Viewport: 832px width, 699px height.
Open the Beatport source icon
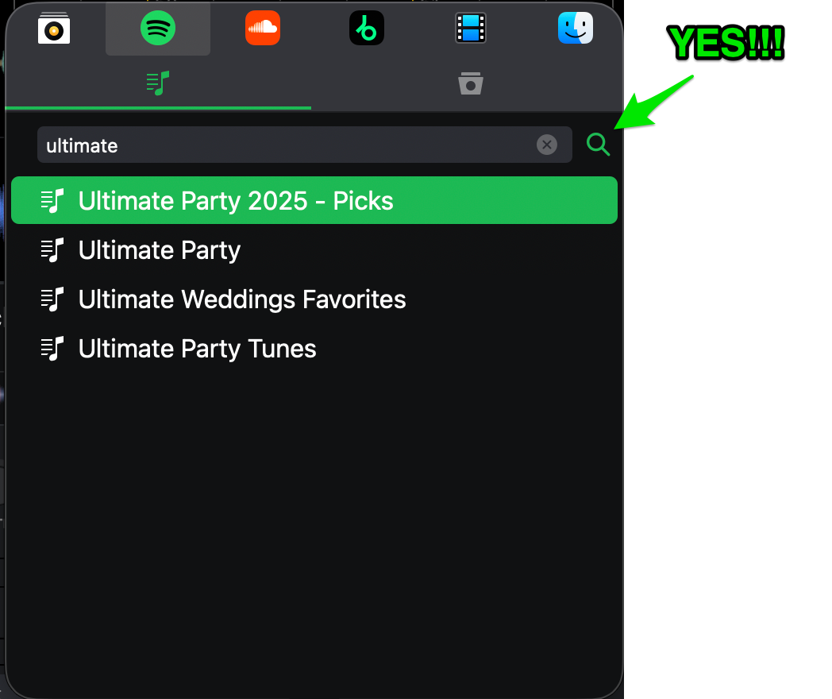(367, 28)
